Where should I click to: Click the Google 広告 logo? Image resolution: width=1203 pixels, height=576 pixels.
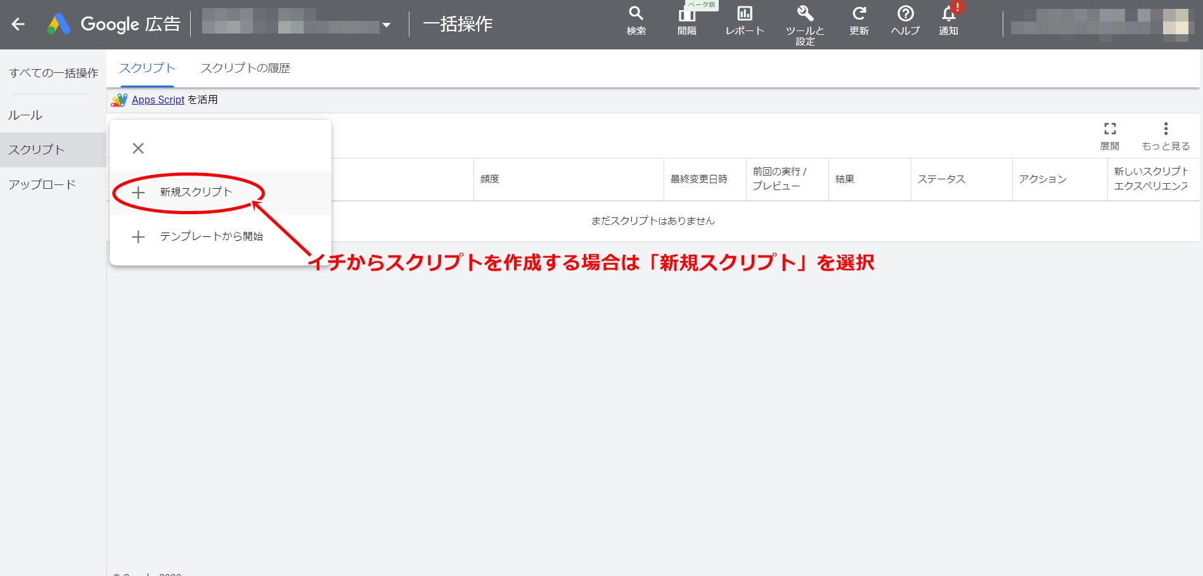pyautogui.click(x=114, y=23)
